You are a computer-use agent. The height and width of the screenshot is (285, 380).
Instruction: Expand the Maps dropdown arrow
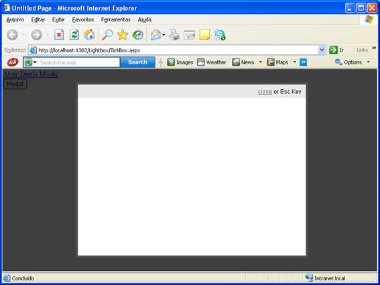[x=294, y=62]
